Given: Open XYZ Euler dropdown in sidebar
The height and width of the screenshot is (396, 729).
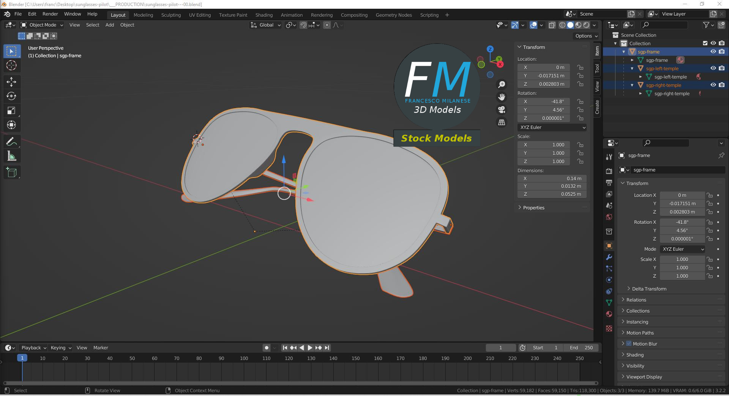Looking at the screenshot, I should click(x=552, y=127).
